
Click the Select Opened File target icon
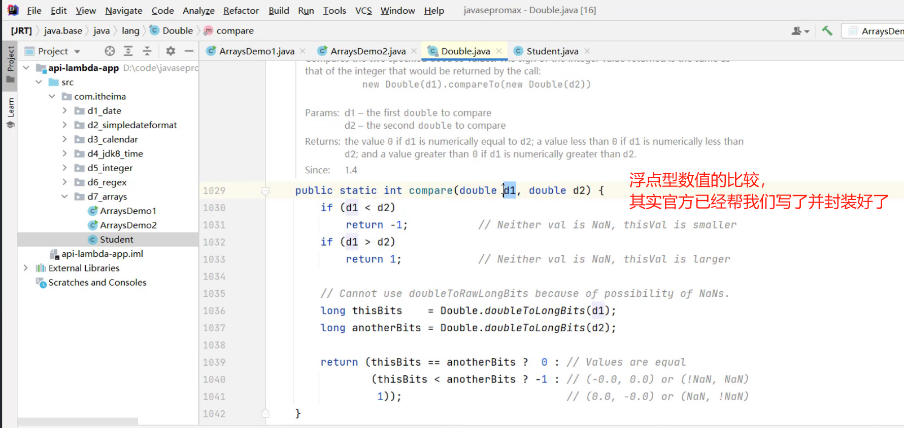coord(110,51)
